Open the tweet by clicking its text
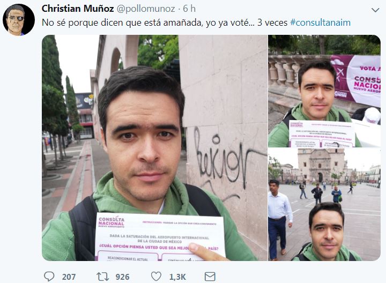The image size is (386, 283). 165,23
